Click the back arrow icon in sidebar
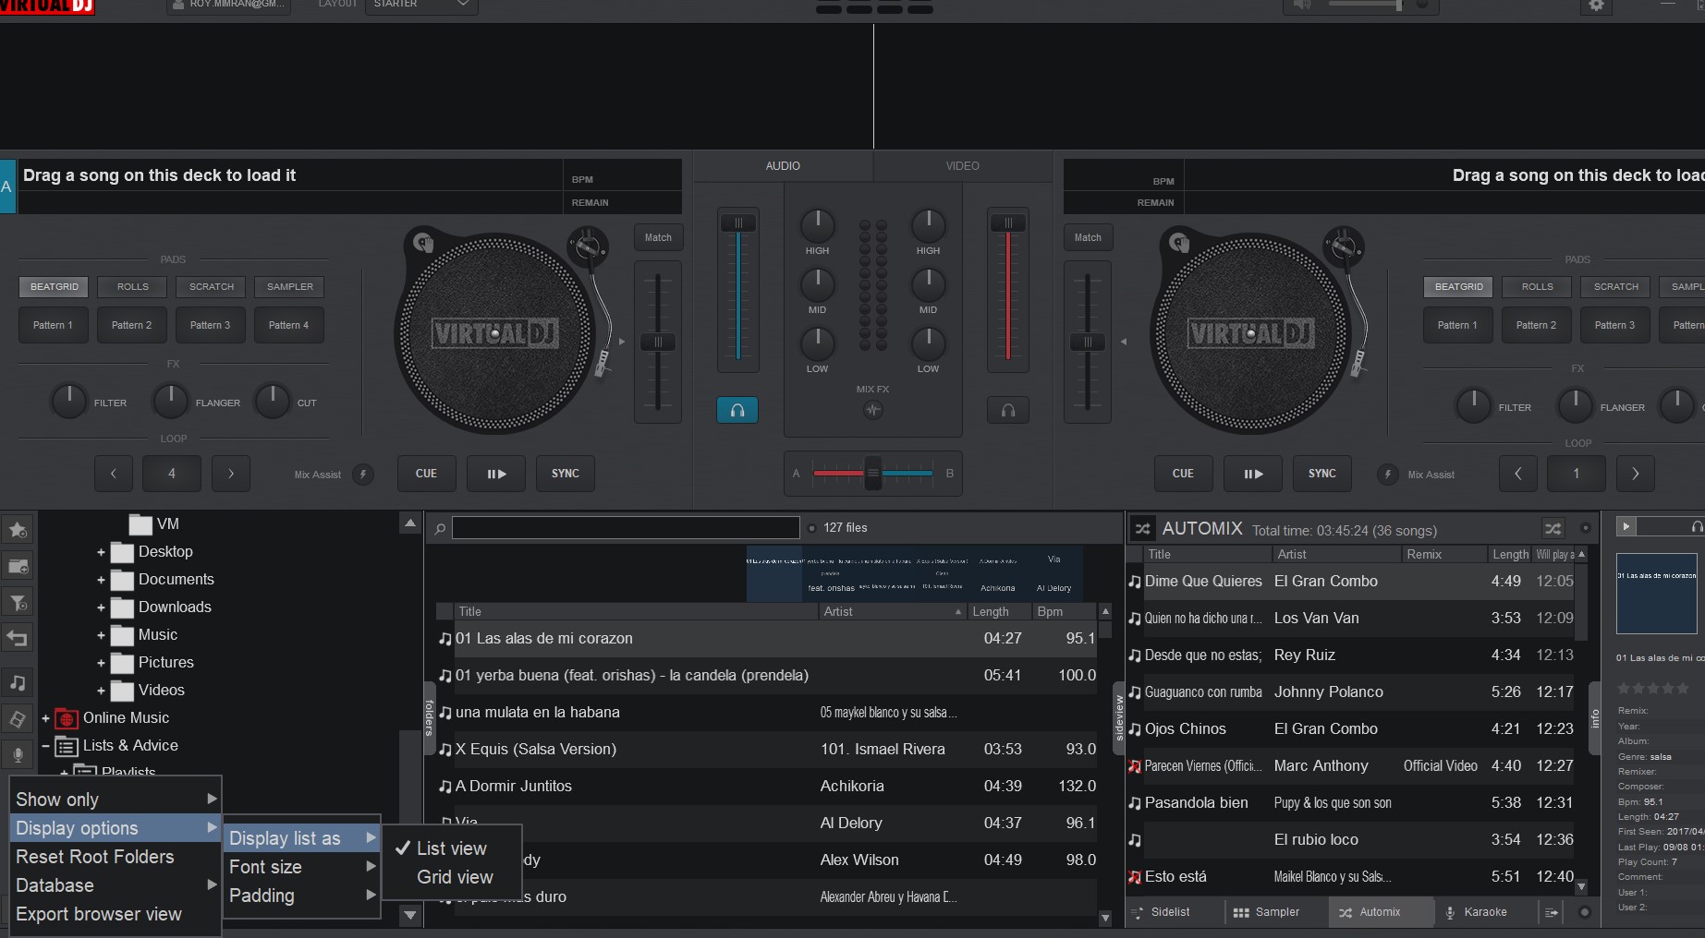This screenshot has height=938, width=1705. coord(18,637)
